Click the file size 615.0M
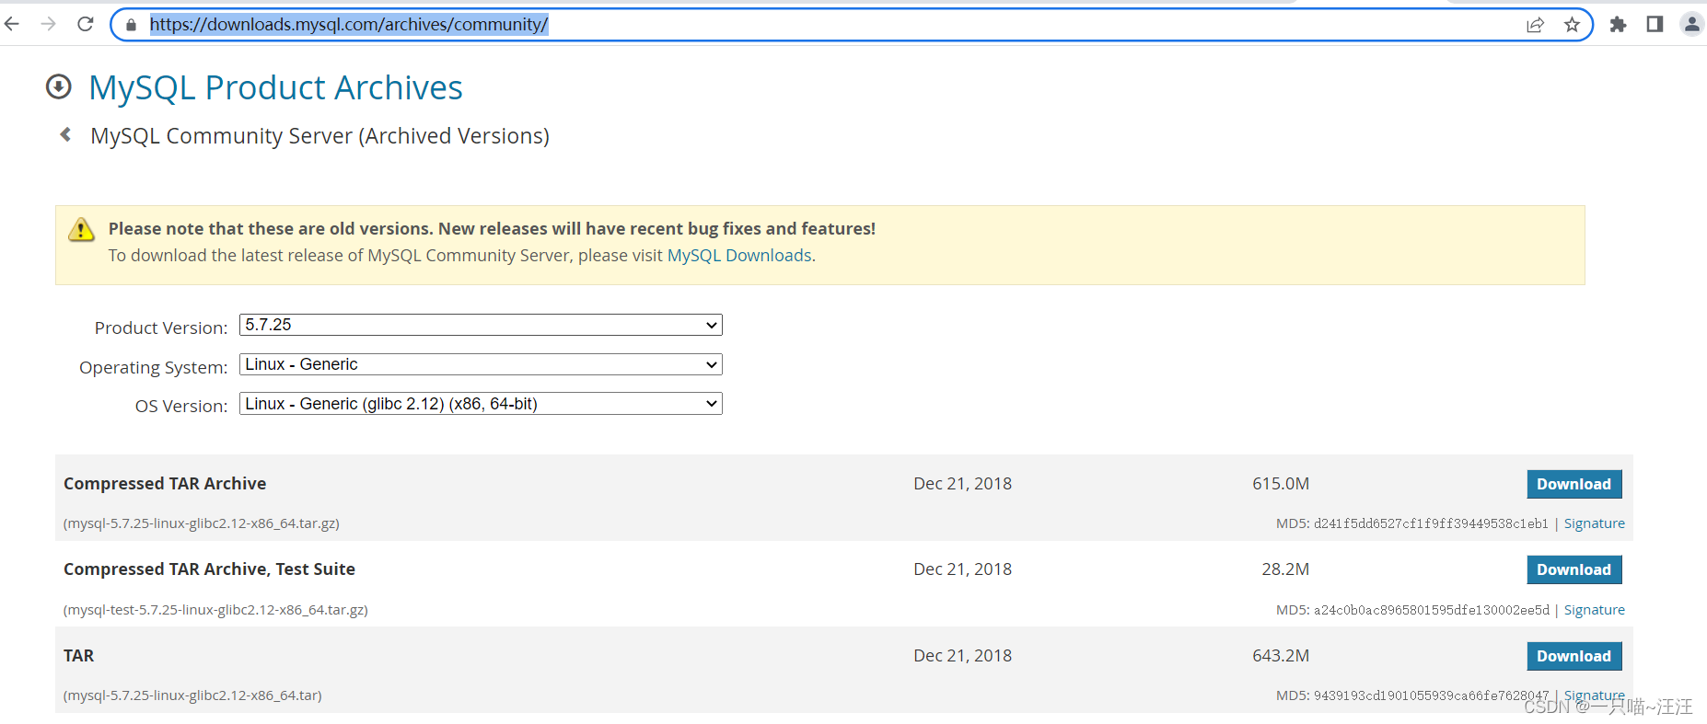The width and height of the screenshot is (1707, 724). click(x=1281, y=484)
